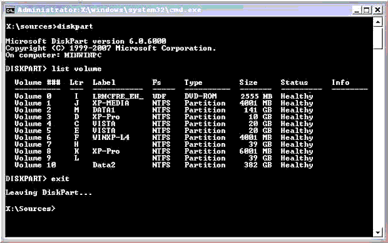Click the 'Data2' label

click(x=104, y=165)
